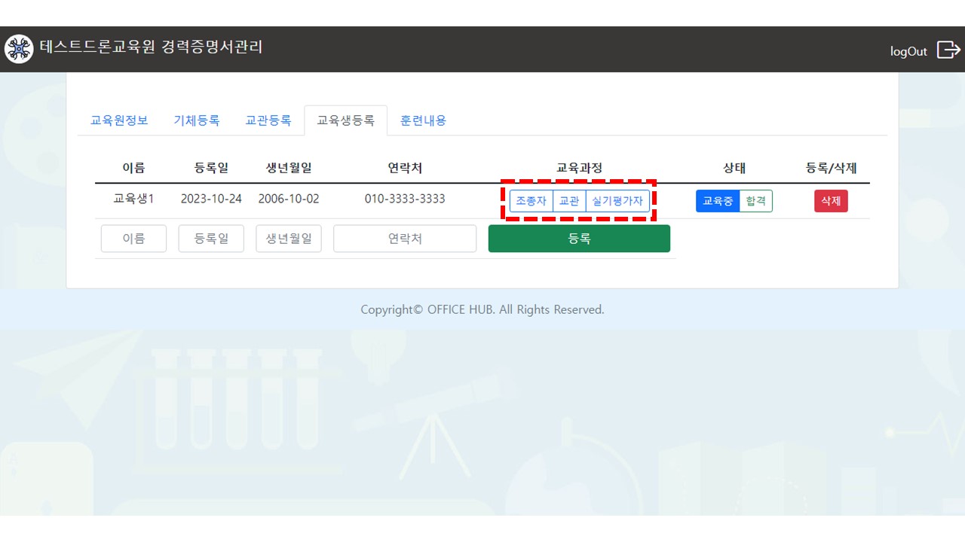Toggle the 실기평가자 course option
The width and height of the screenshot is (965, 542).
pos(617,201)
